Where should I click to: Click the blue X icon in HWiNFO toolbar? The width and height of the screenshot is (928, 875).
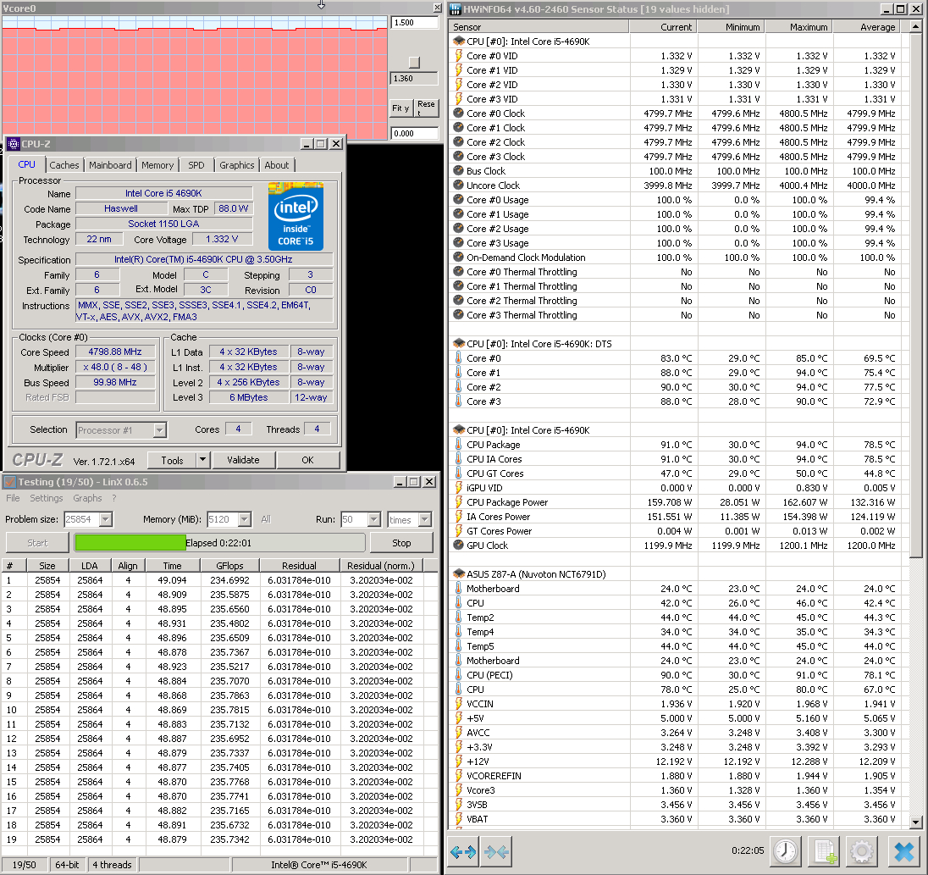tap(903, 852)
